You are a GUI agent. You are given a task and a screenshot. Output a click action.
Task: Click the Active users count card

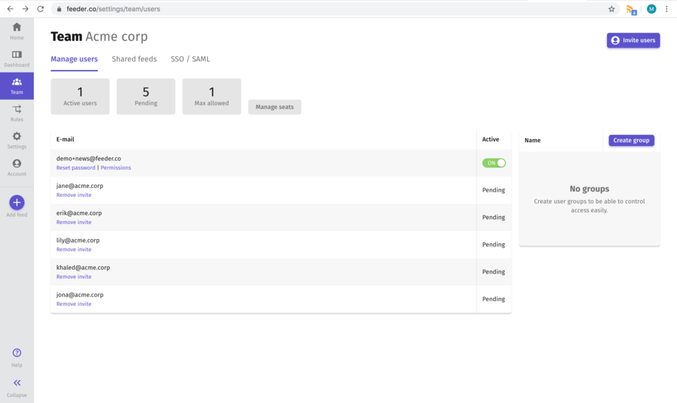tap(80, 96)
